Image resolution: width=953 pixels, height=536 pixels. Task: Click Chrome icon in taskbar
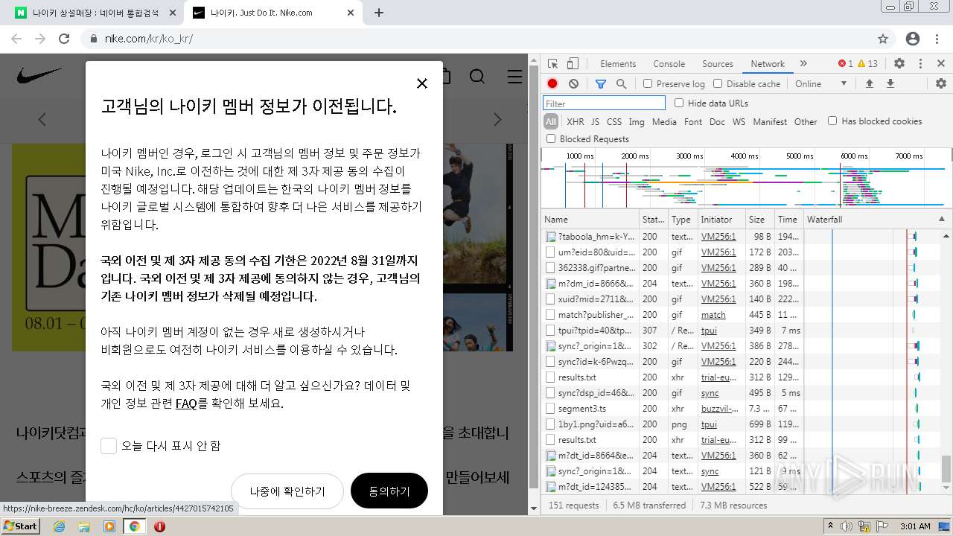coord(134,526)
